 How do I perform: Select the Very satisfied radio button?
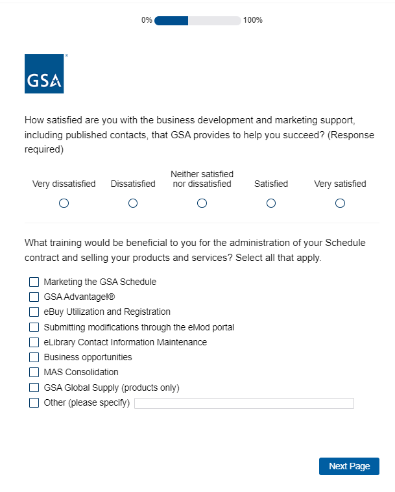click(340, 203)
